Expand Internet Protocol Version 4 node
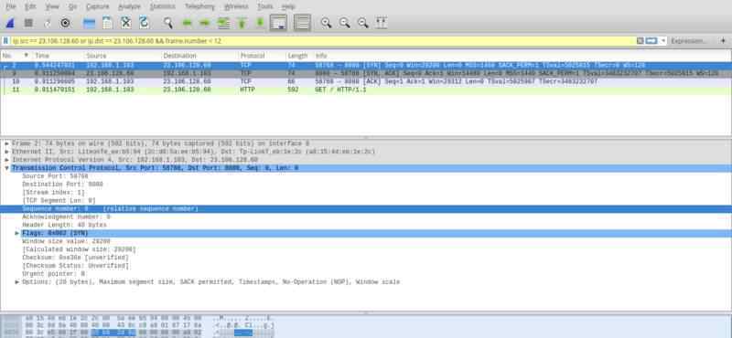This screenshot has height=338, width=732. (x=6, y=160)
